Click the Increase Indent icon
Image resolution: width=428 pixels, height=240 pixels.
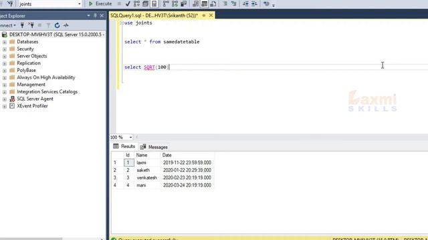click(x=254, y=4)
